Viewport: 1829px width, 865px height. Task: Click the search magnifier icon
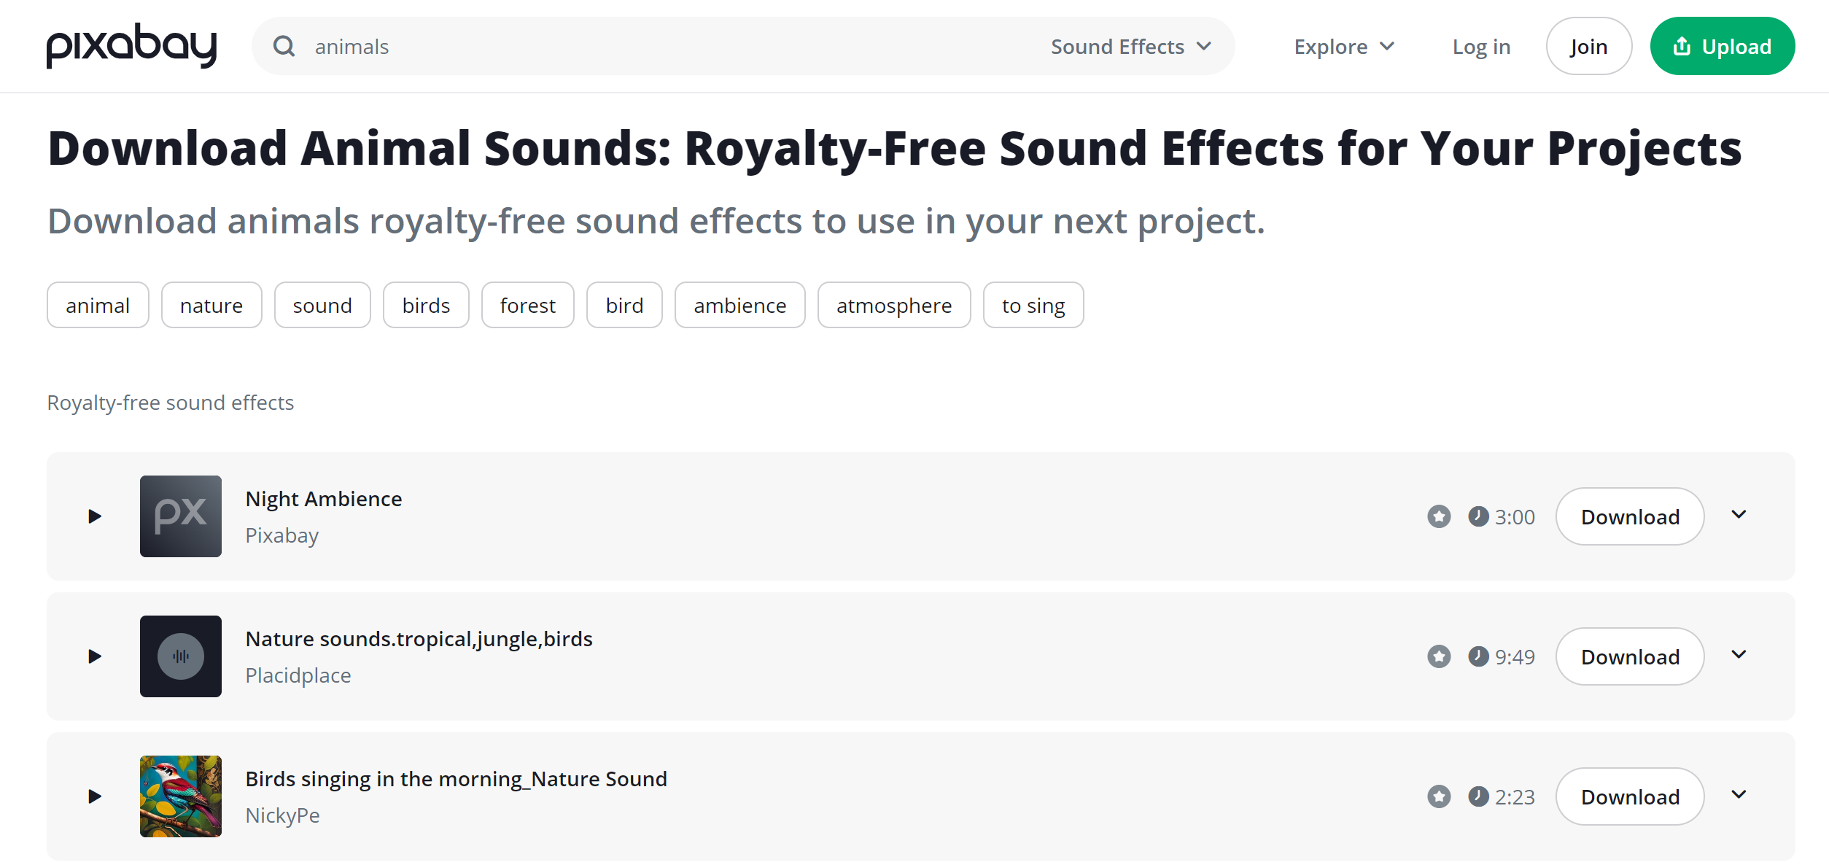pos(284,47)
